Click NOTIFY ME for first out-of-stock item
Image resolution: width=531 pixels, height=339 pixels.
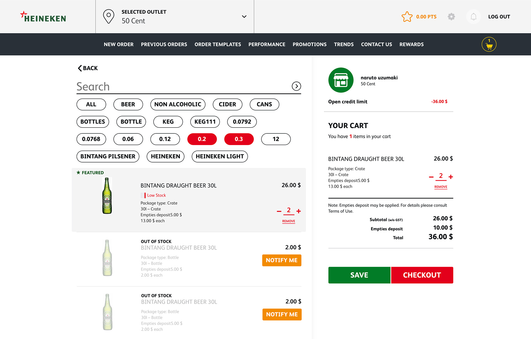[x=282, y=261]
